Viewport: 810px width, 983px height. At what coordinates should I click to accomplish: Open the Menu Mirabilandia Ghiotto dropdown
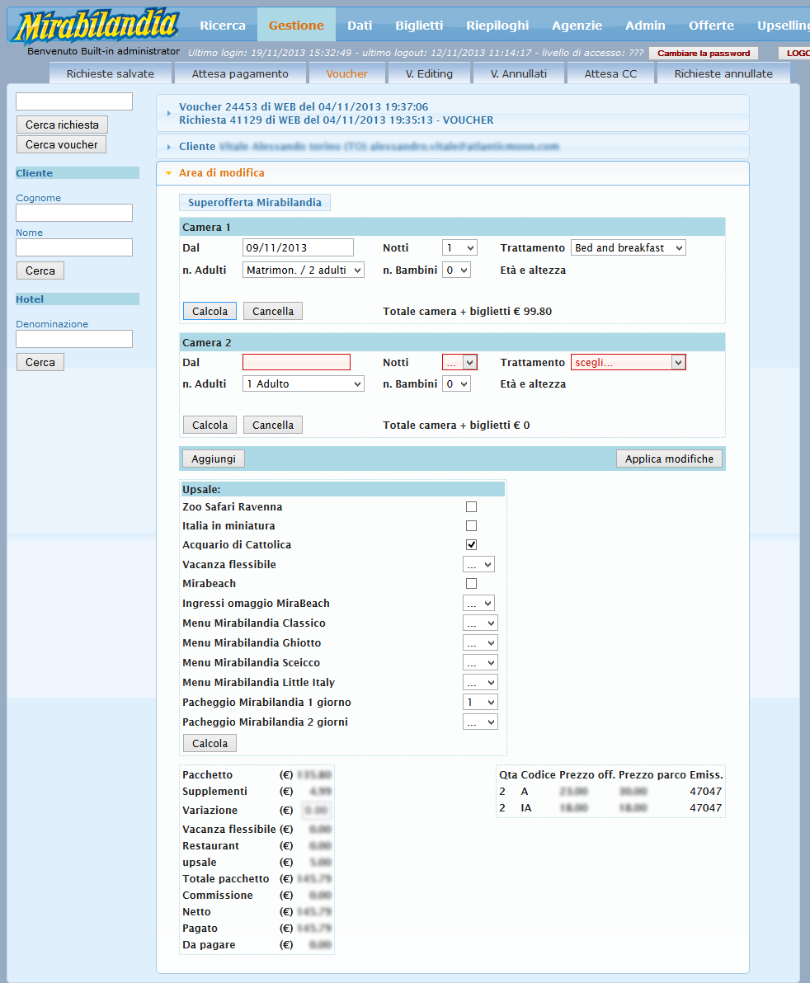coord(480,642)
